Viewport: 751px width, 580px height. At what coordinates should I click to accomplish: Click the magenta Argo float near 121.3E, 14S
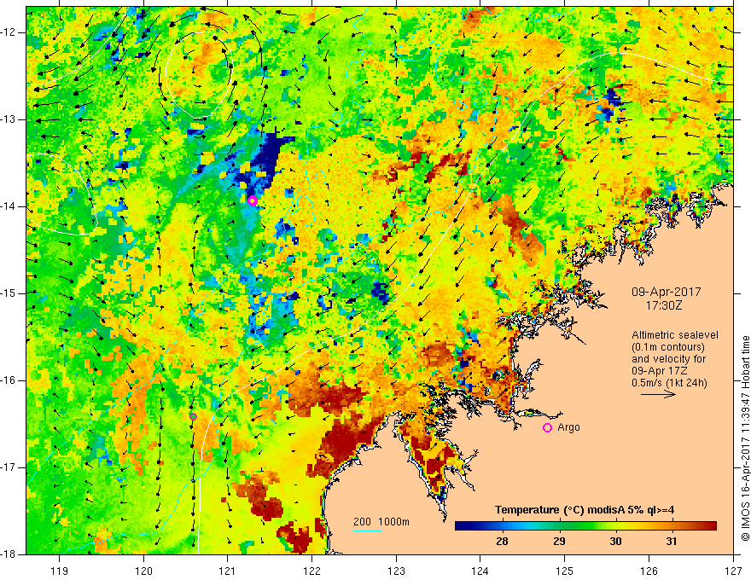click(x=253, y=200)
